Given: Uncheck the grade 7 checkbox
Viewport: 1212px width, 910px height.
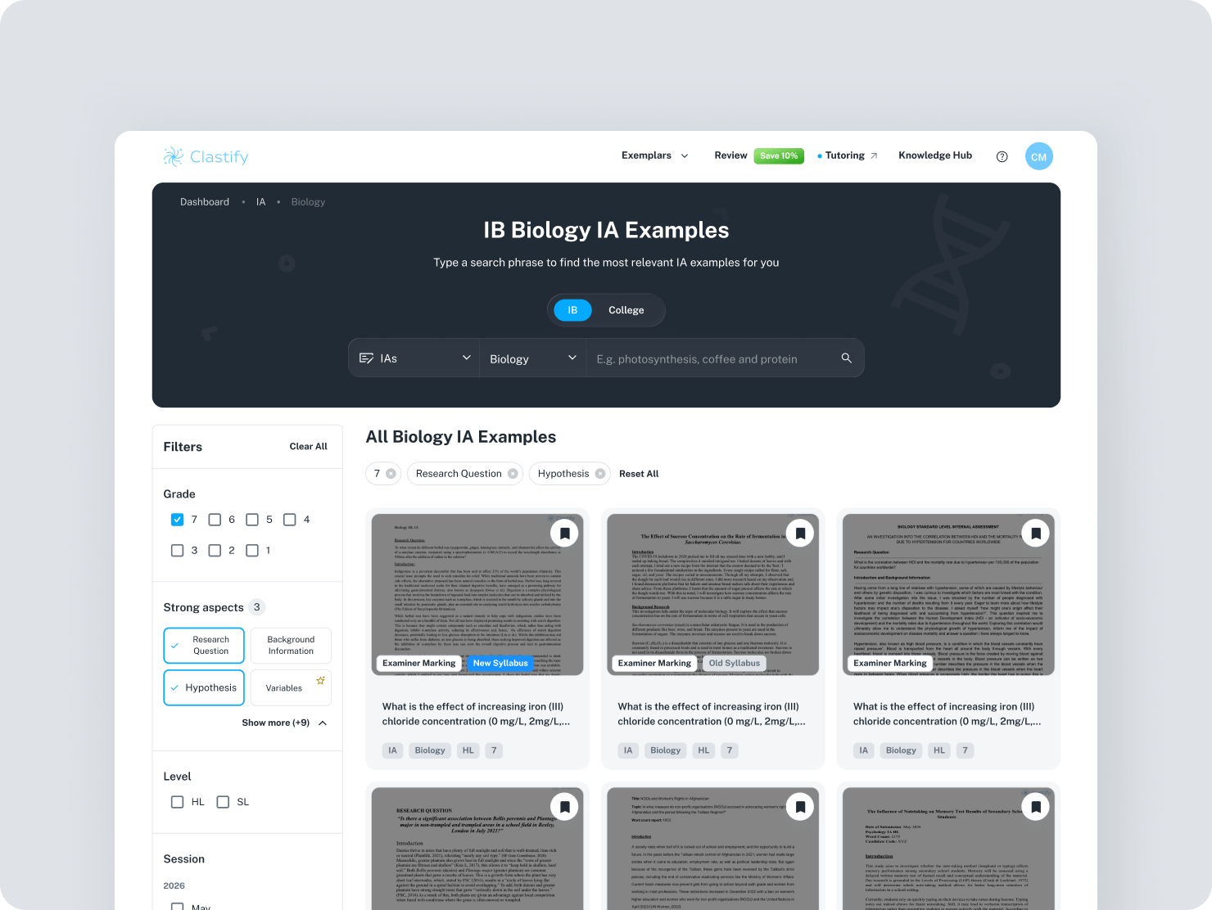Looking at the screenshot, I should point(177,520).
